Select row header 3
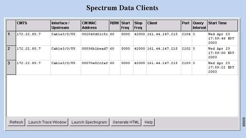The width and height of the screenshot is (246, 138). 11,67
